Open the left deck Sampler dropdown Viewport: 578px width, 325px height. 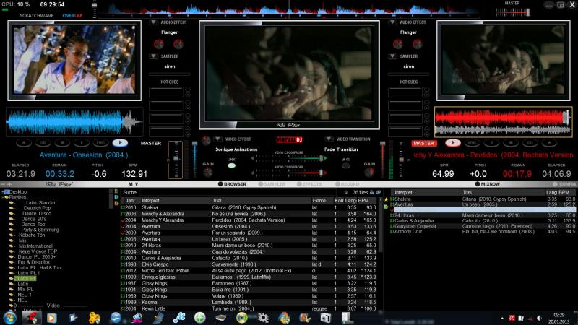pos(153,56)
